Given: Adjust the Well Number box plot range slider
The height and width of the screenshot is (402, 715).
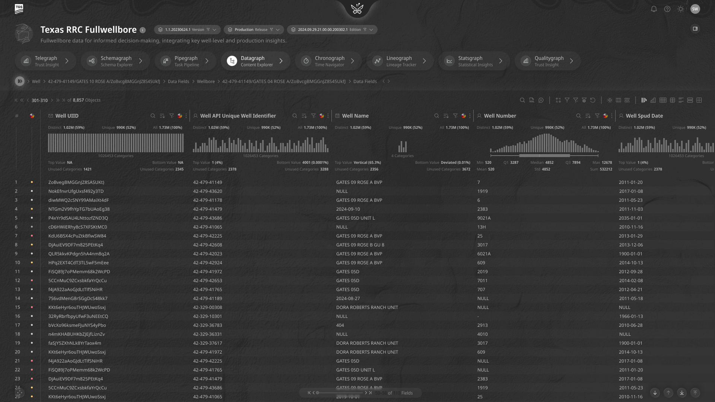Looking at the screenshot, I should click(x=544, y=155).
